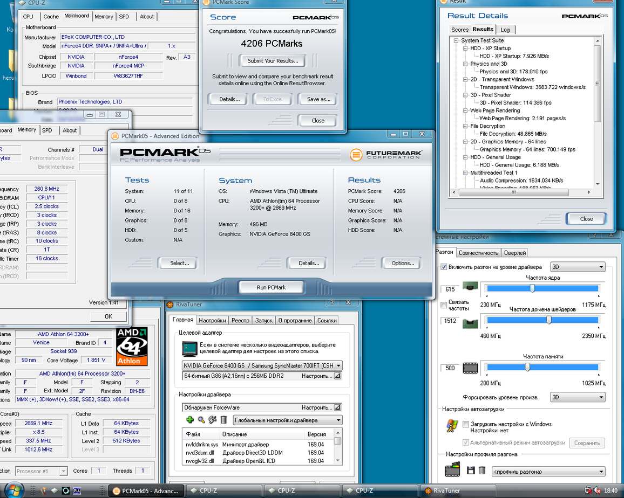
Task: Click the Частота домена шейдеров slider thumb
Action: click(549, 320)
